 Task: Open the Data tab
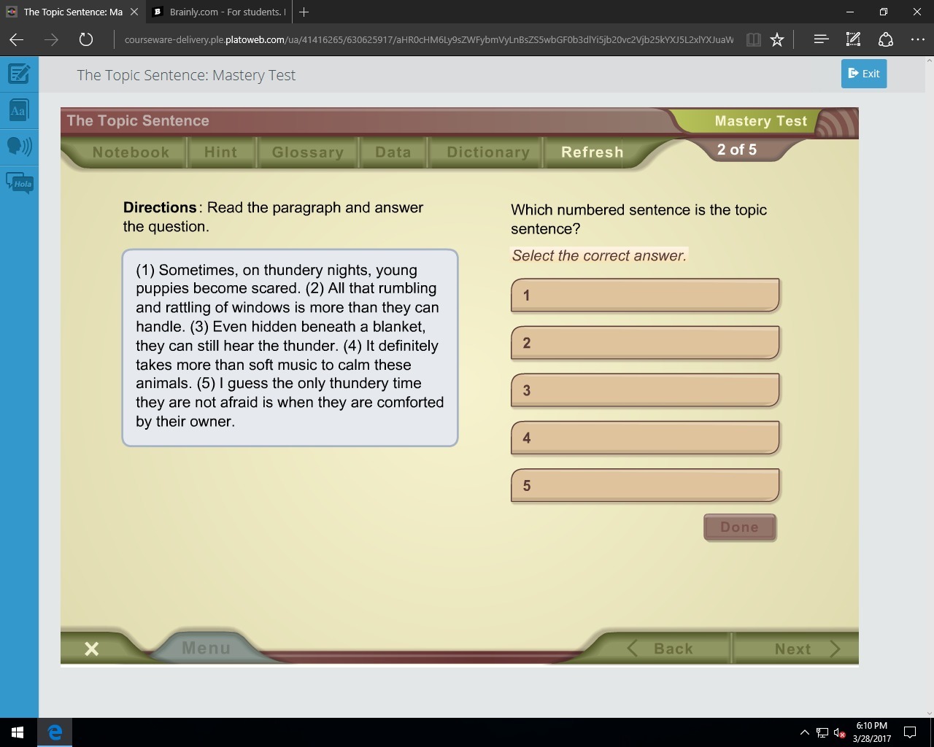pyautogui.click(x=393, y=152)
